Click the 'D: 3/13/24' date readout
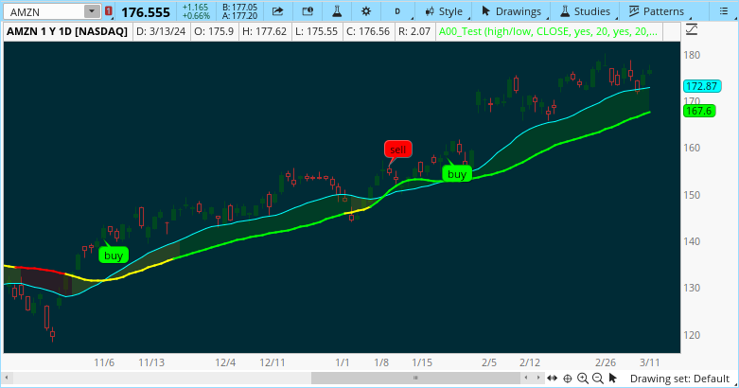739x388 pixels. tap(161, 31)
